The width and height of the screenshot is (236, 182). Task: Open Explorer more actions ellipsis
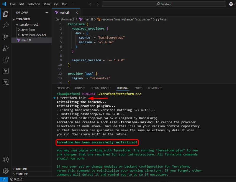pos(46,12)
